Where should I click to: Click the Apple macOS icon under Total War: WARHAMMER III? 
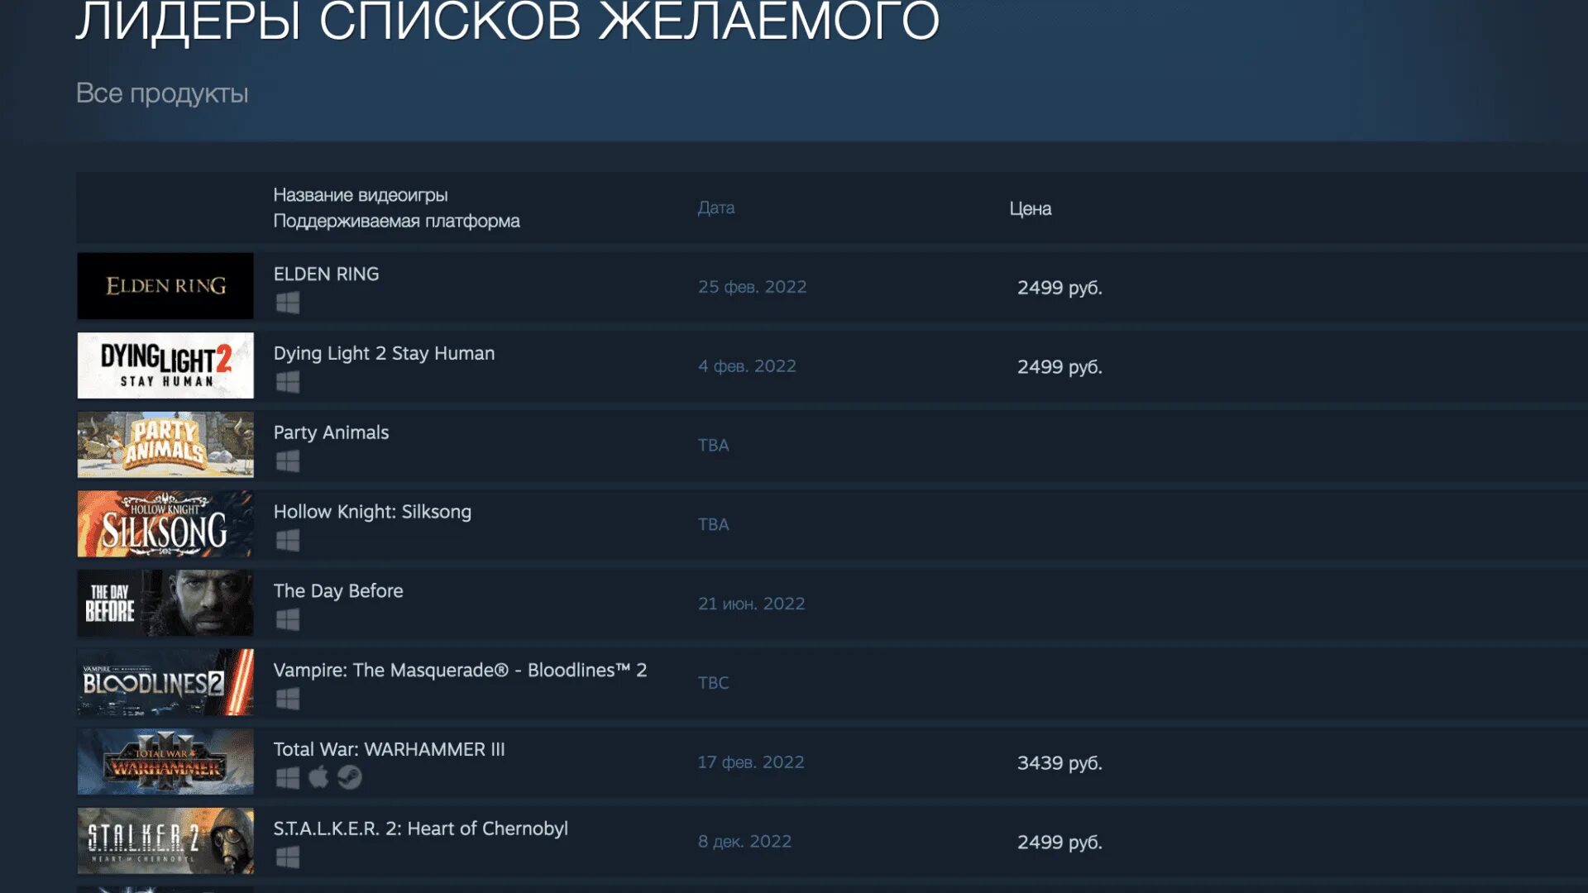click(318, 777)
